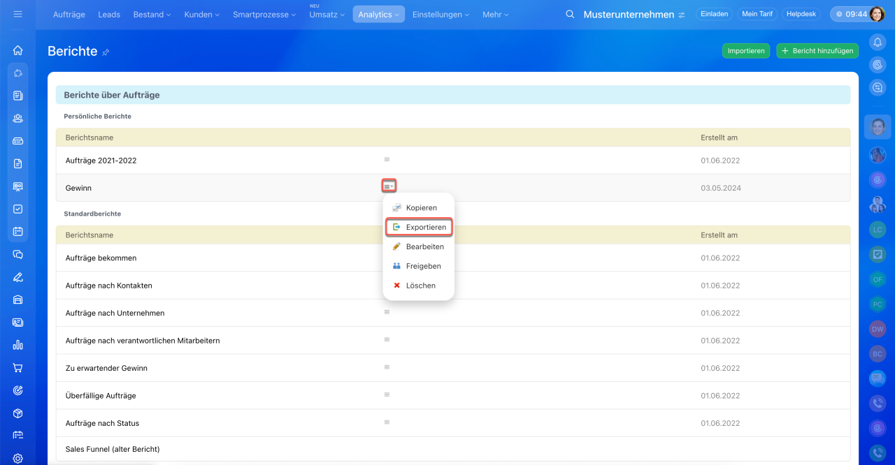Open action menu for Aufträge 2021-2022
Image resolution: width=895 pixels, height=465 pixels.
(387, 160)
